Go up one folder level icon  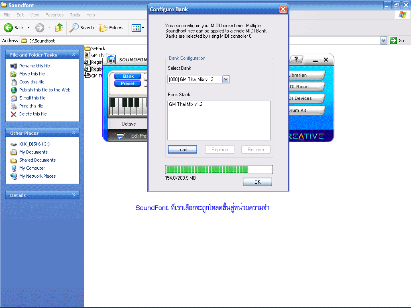(59, 28)
